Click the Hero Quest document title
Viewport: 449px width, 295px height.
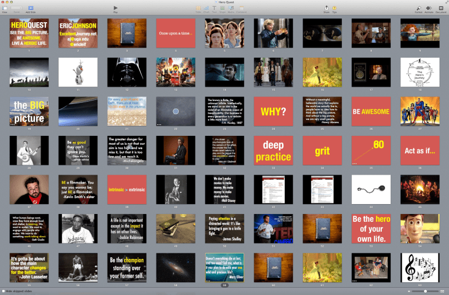226,2
